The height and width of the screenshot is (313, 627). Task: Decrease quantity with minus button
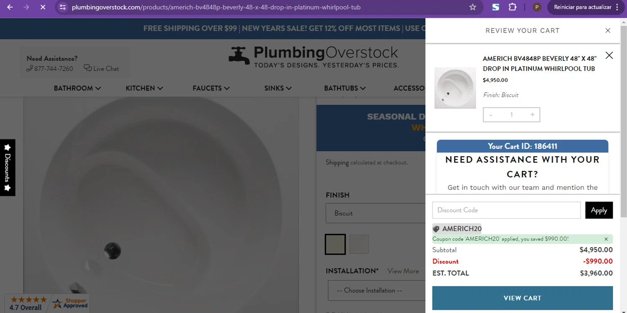[x=491, y=115]
